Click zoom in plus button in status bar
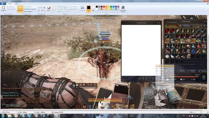Image resolution: width=209 pixels, height=118 pixels. click(208, 112)
